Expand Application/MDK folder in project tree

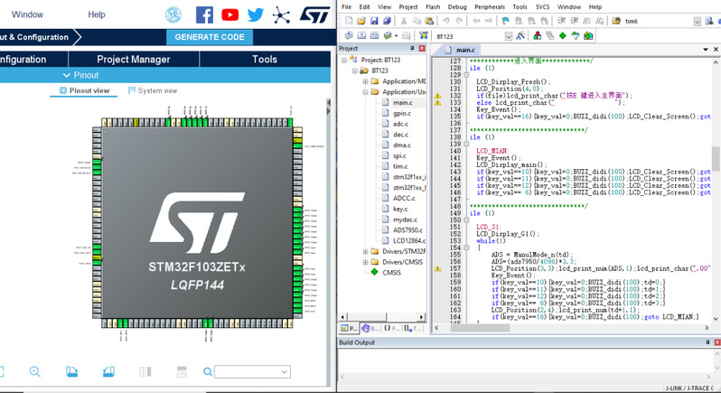coord(366,81)
